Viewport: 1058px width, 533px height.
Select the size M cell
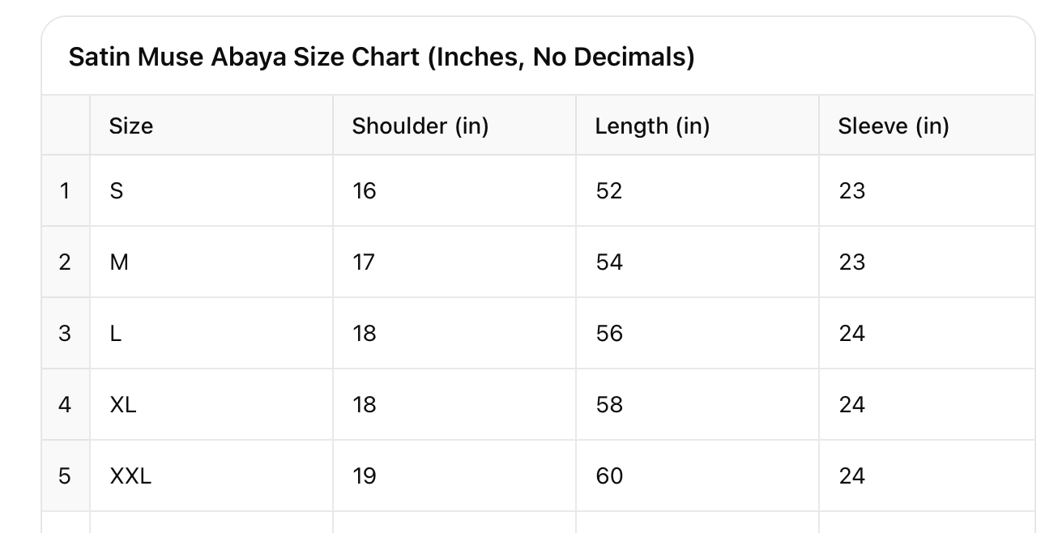click(x=119, y=262)
